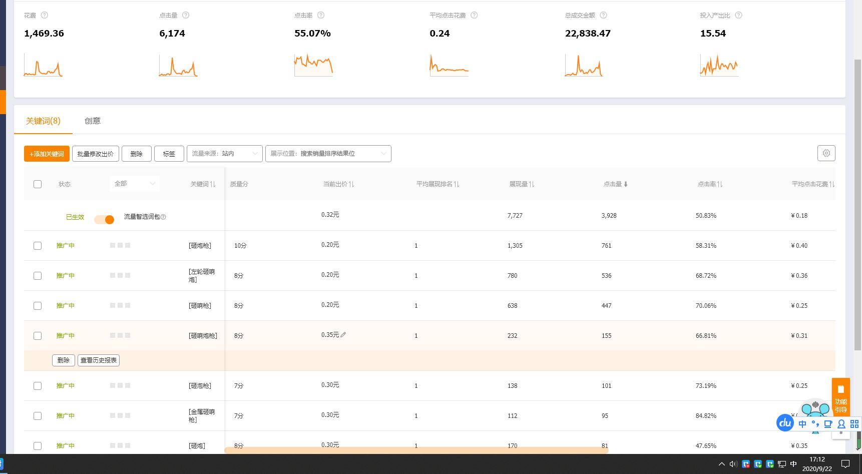Click the pencil edit icon beside 0.35元 bid

[x=343, y=335]
